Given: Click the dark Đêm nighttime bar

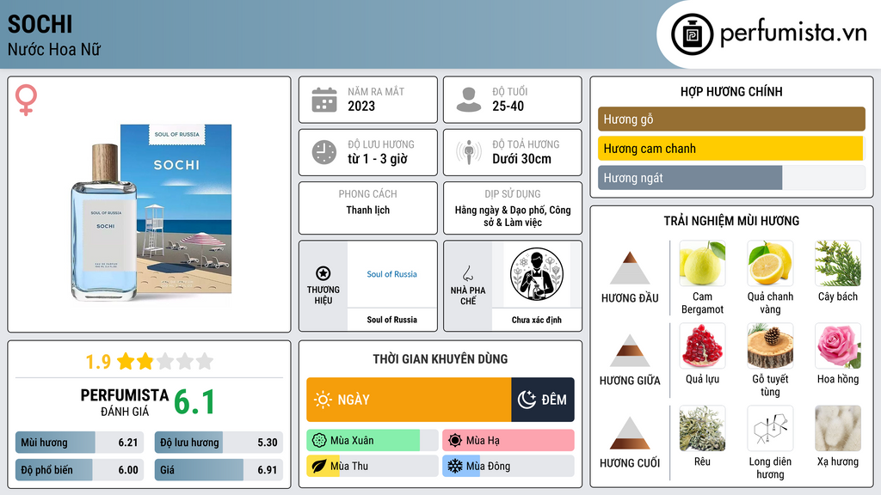Looking at the screenshot, I should click(x=543, y=400).
